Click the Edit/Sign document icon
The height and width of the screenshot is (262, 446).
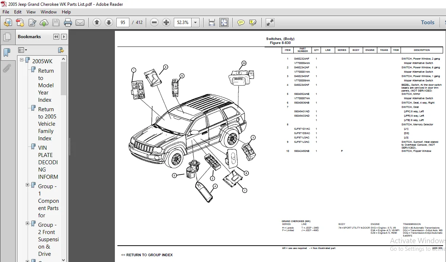coord(32,23)
